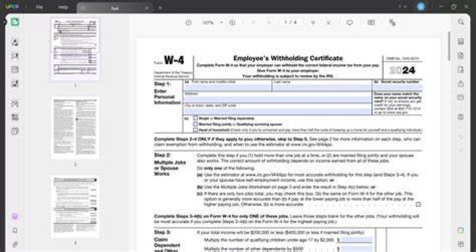Send file by email icon

point(461,97)
